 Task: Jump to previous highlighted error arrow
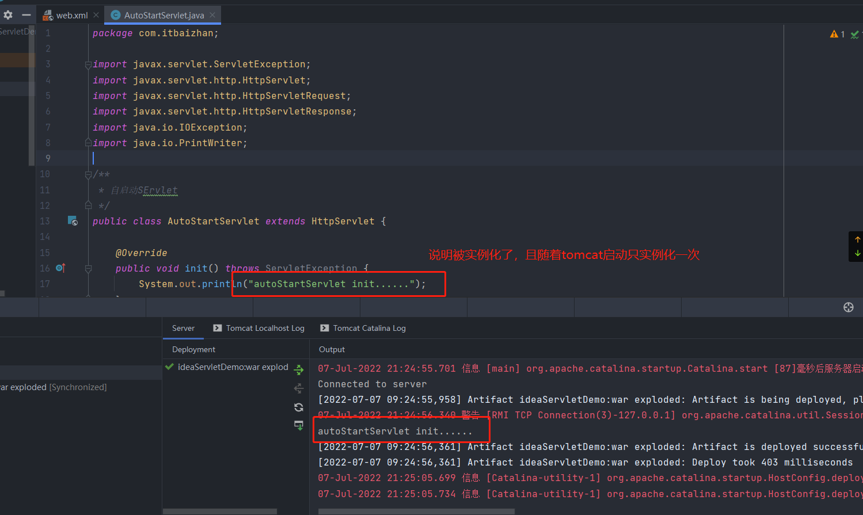click(x=857, y=240)
